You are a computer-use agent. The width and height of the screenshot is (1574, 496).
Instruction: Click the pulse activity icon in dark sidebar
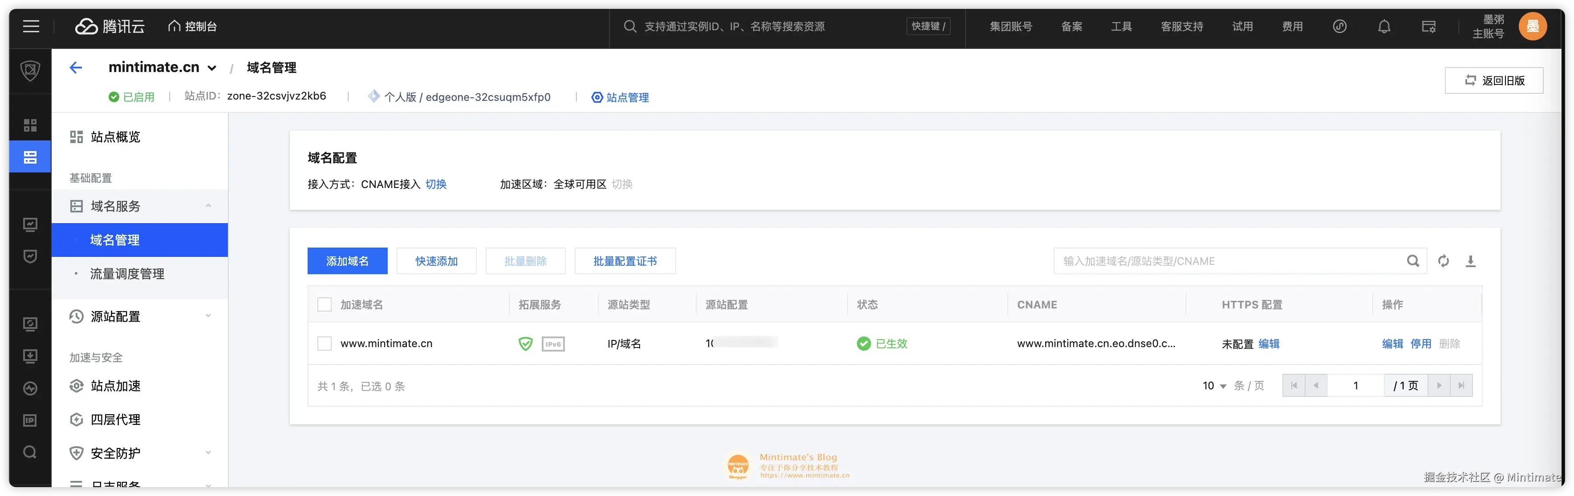point(30,388)
